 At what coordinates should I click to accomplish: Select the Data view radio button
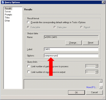coord(55,27)
